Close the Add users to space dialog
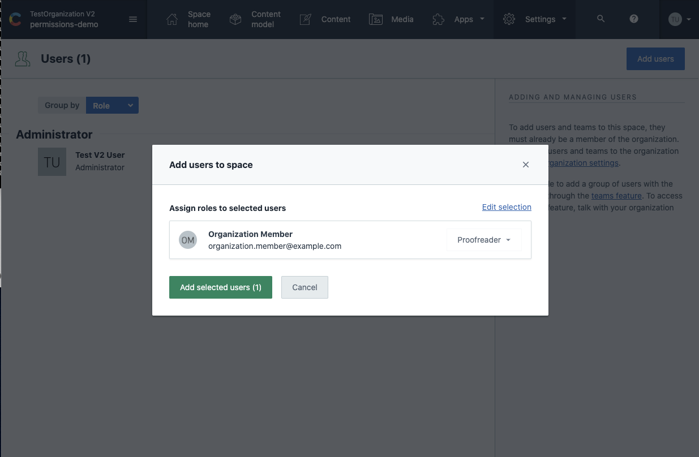This screenshot has width=699, height=457. pyautogui.click(x=526, y=165)
